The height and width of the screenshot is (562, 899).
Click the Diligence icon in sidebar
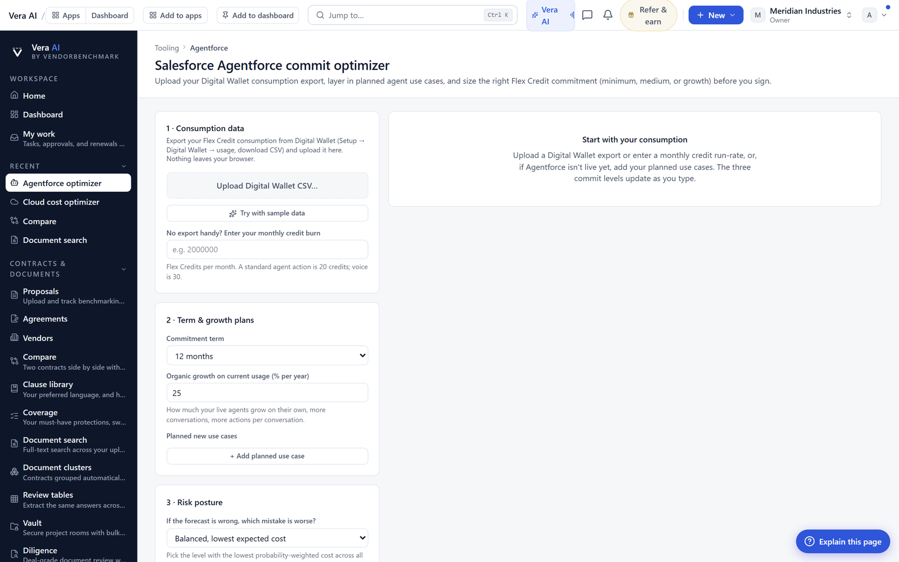tap(15, 555)
